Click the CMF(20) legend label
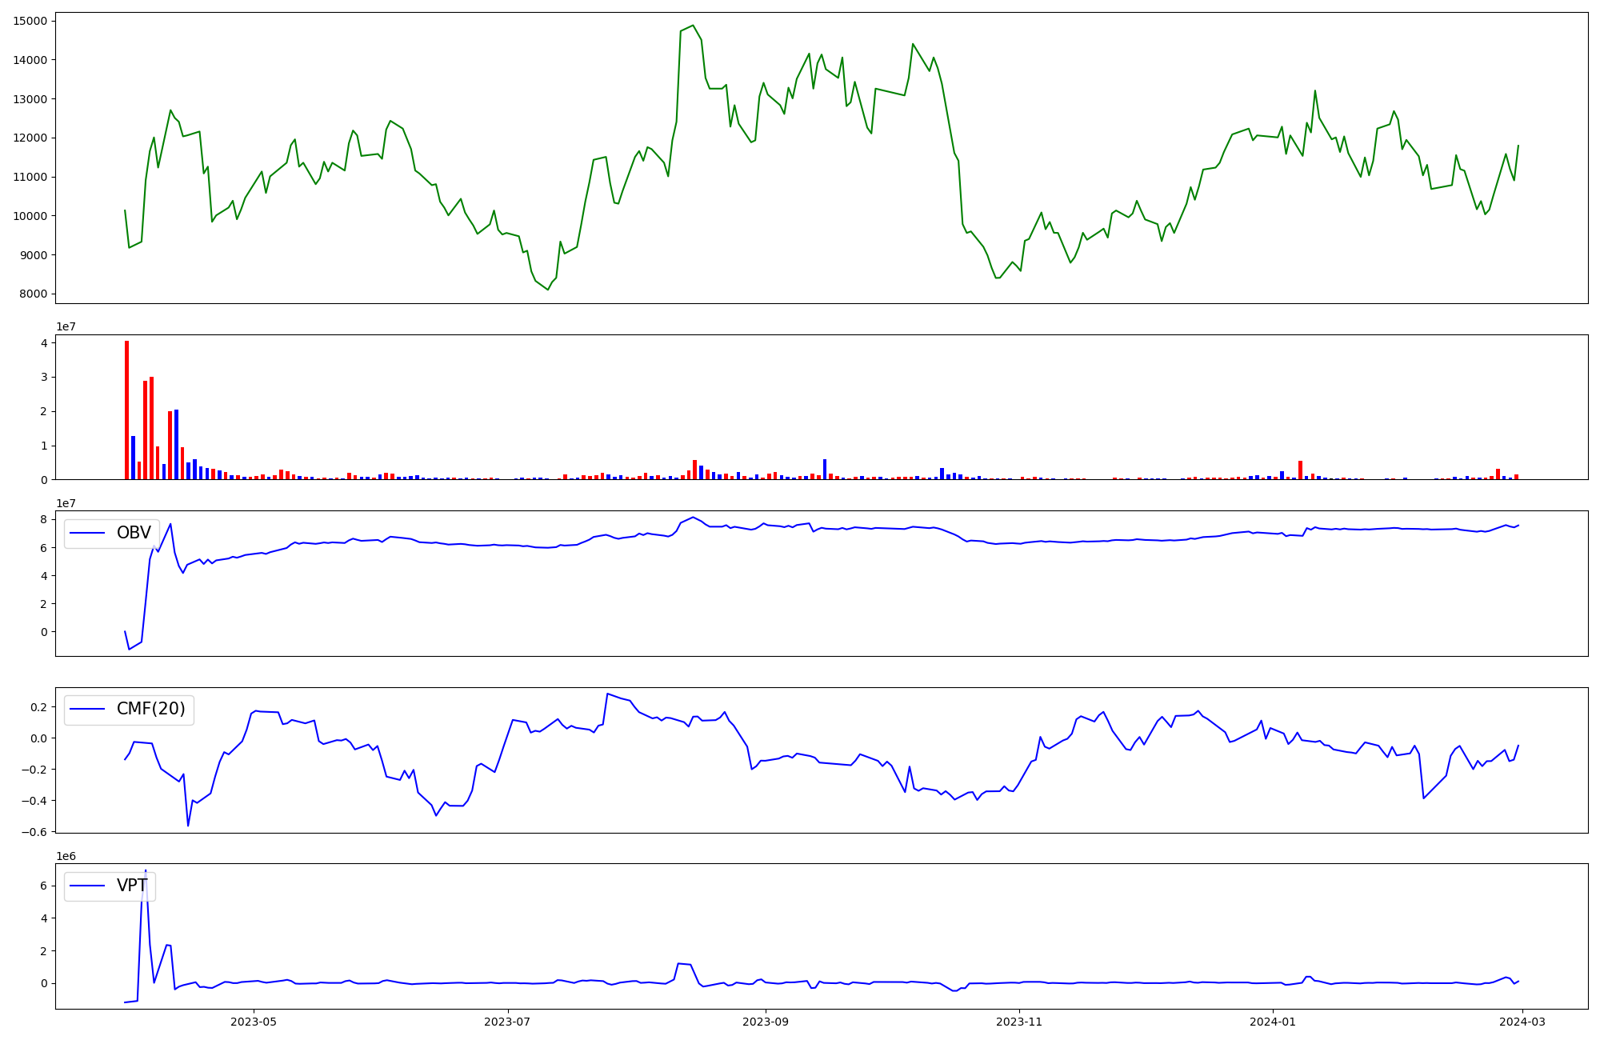Image resolution: width=1600 pixels, height=1040 pixels. click(x=150, y=709)
